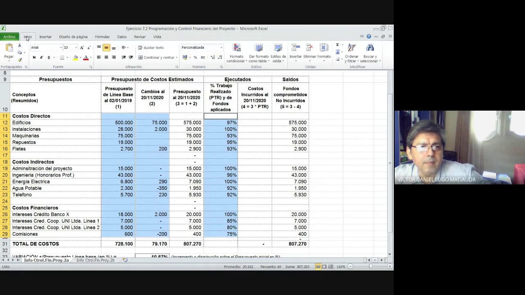
Task: Toggle underline (S) formatting
Action: tap(48, 57)
